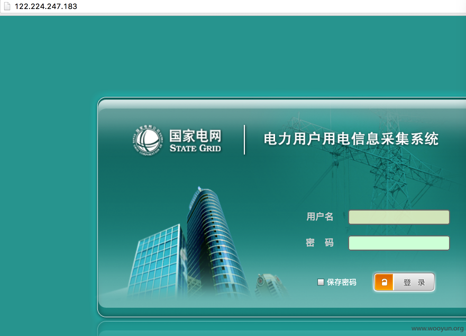Click the page document icon in address bar
This screenshot has width=466, height=336.
pos(7,6)
